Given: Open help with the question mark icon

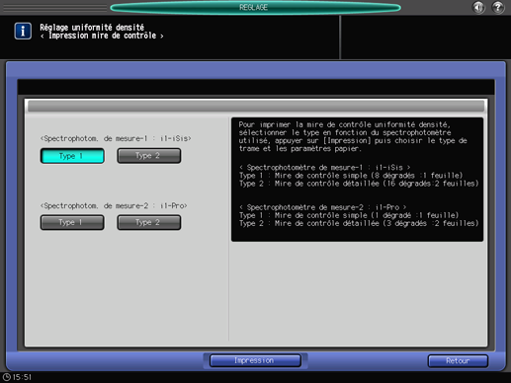Looking at the screenshot, I should click(498, 7).
